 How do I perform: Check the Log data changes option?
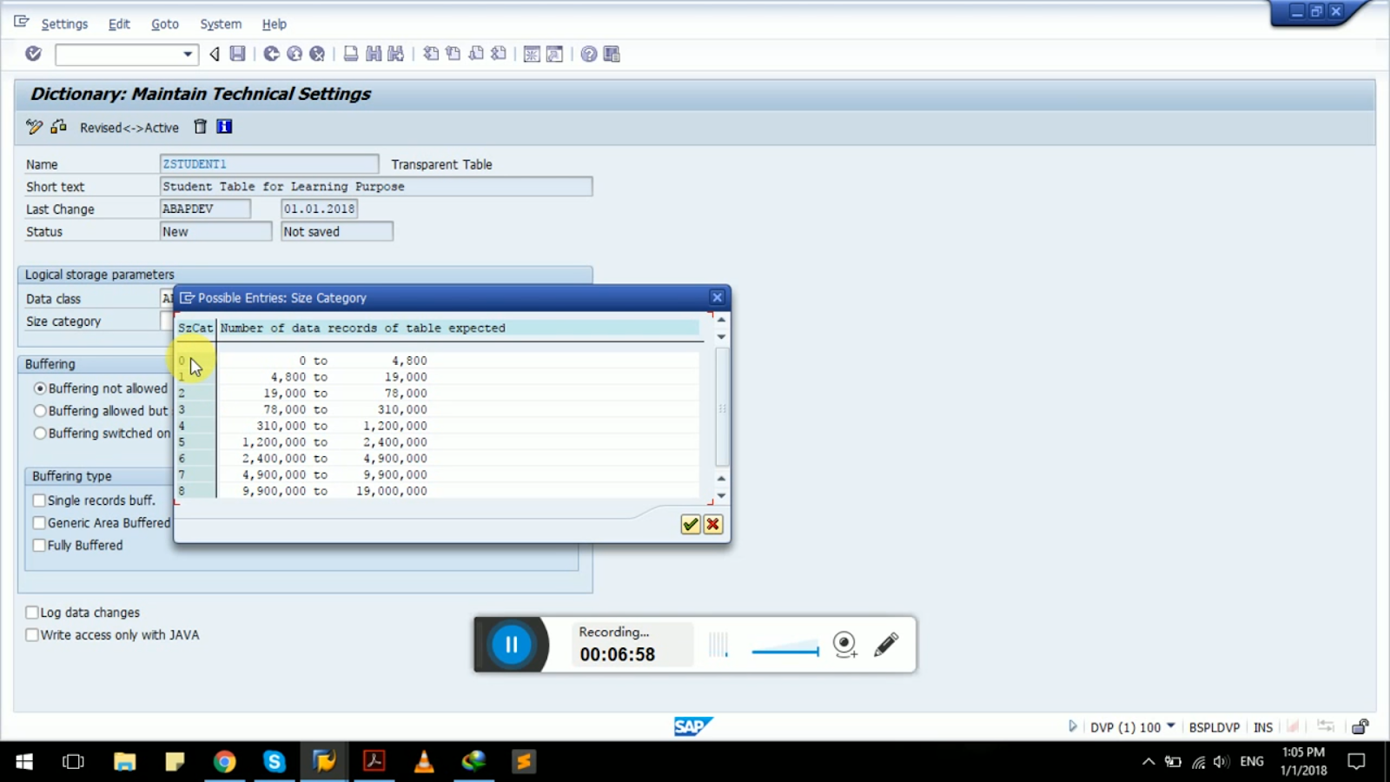pyautogui.click(x=32, y=612)
